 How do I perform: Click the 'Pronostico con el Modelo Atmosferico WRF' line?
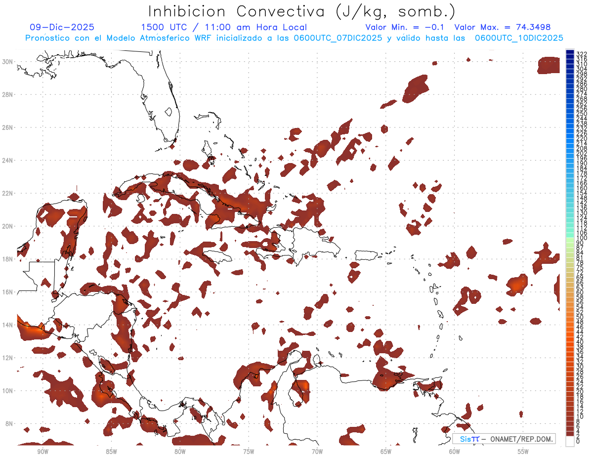pyautogui.click(x=294, y=38)
